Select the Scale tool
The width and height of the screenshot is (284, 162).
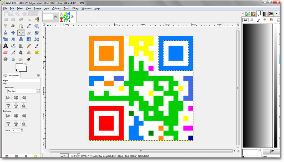pos(6,39)
